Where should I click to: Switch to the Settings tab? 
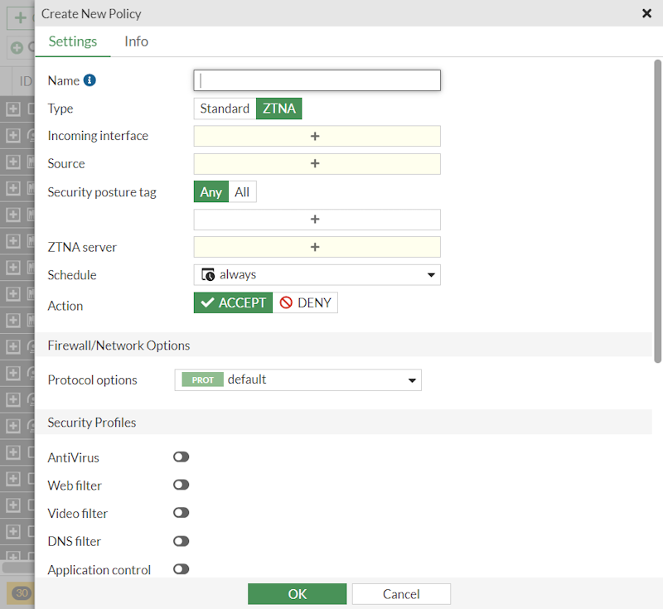click(72, 41)
